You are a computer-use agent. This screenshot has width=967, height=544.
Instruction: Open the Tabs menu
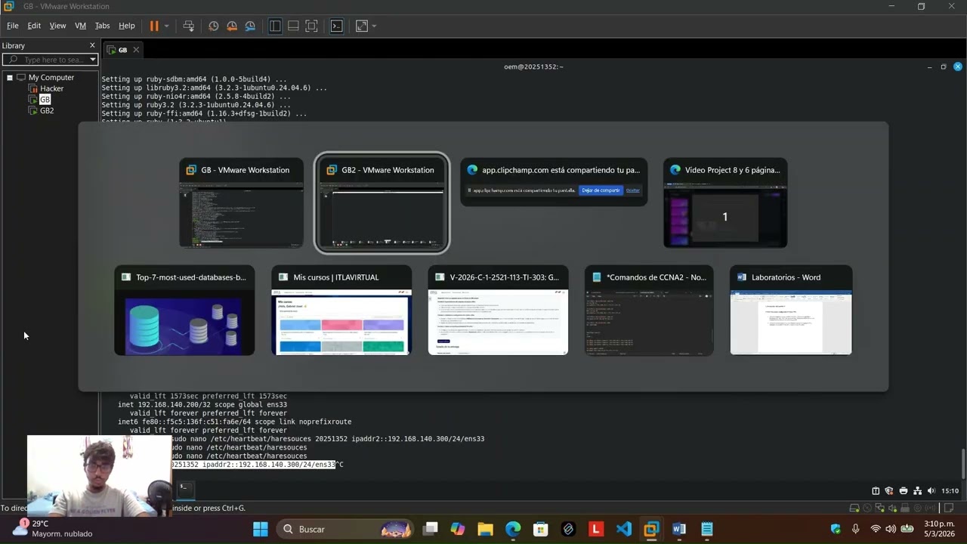(102, 26)
